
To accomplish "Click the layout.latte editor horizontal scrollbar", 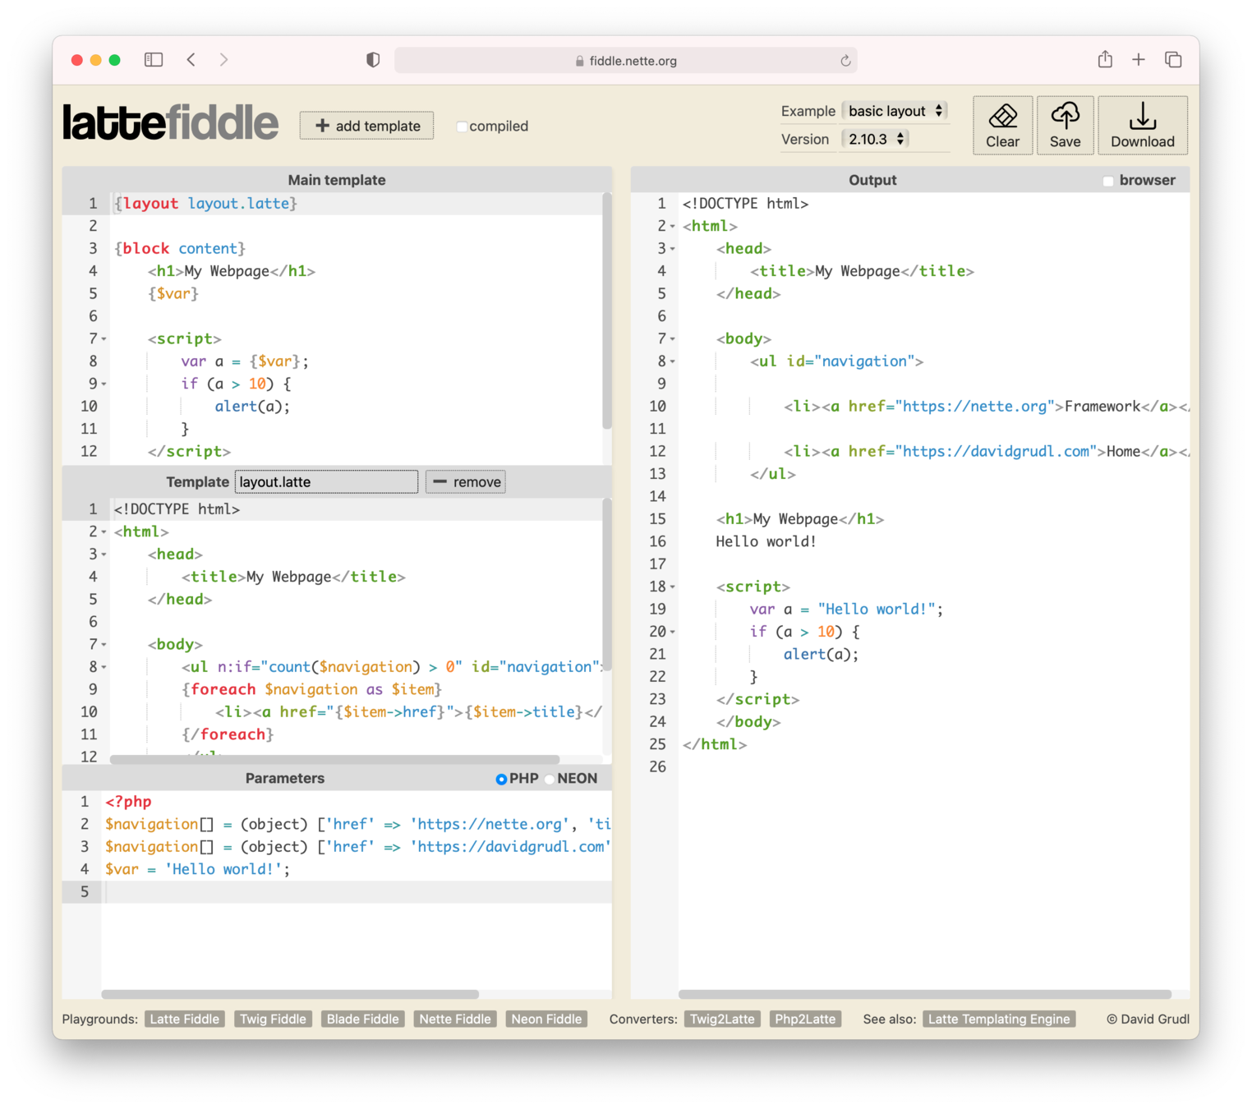I will [x=334, y=759].
